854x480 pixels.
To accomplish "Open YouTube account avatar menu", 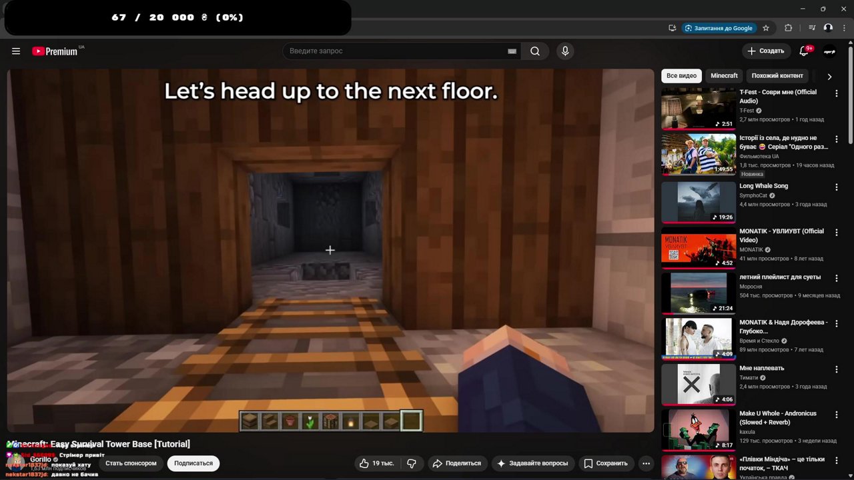I will pyautogui.click(x=829, y=51).
